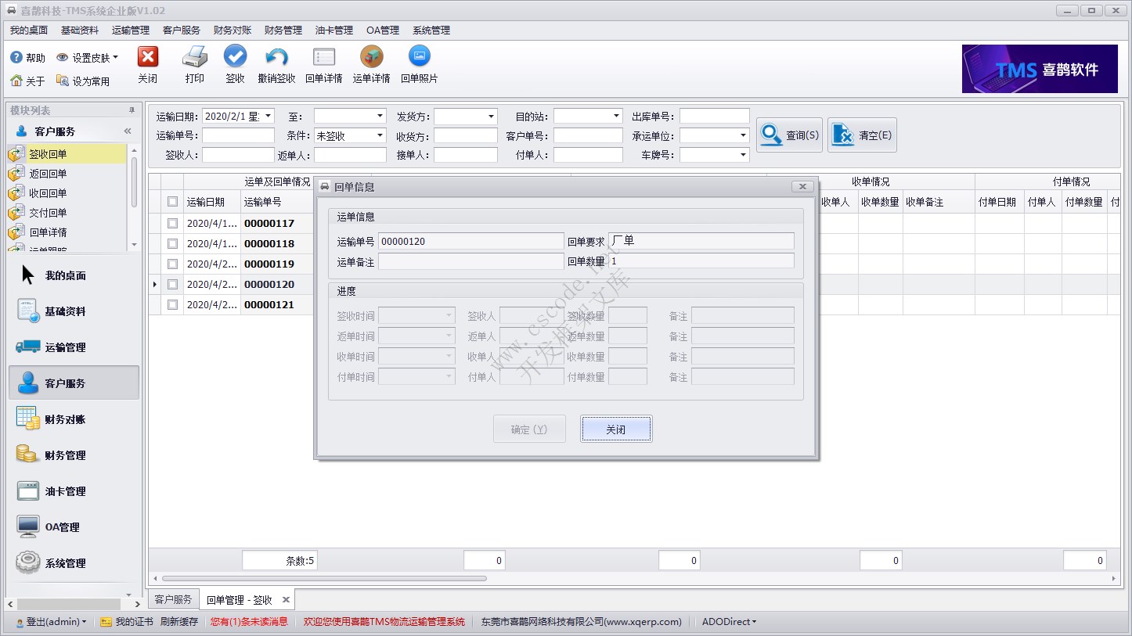Check row 00000117 checkbox

[172, 223]
